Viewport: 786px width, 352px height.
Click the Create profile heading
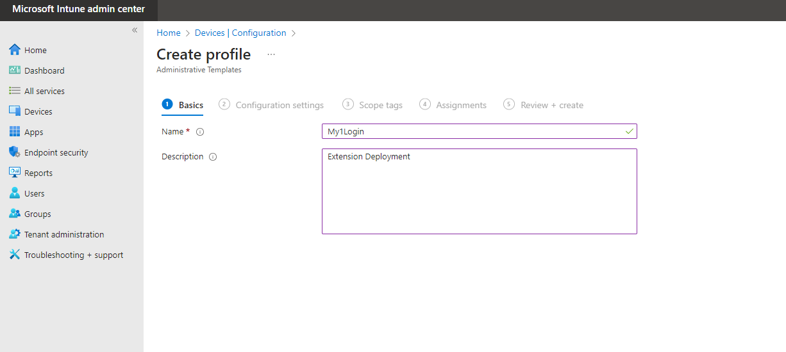point(204,54)
